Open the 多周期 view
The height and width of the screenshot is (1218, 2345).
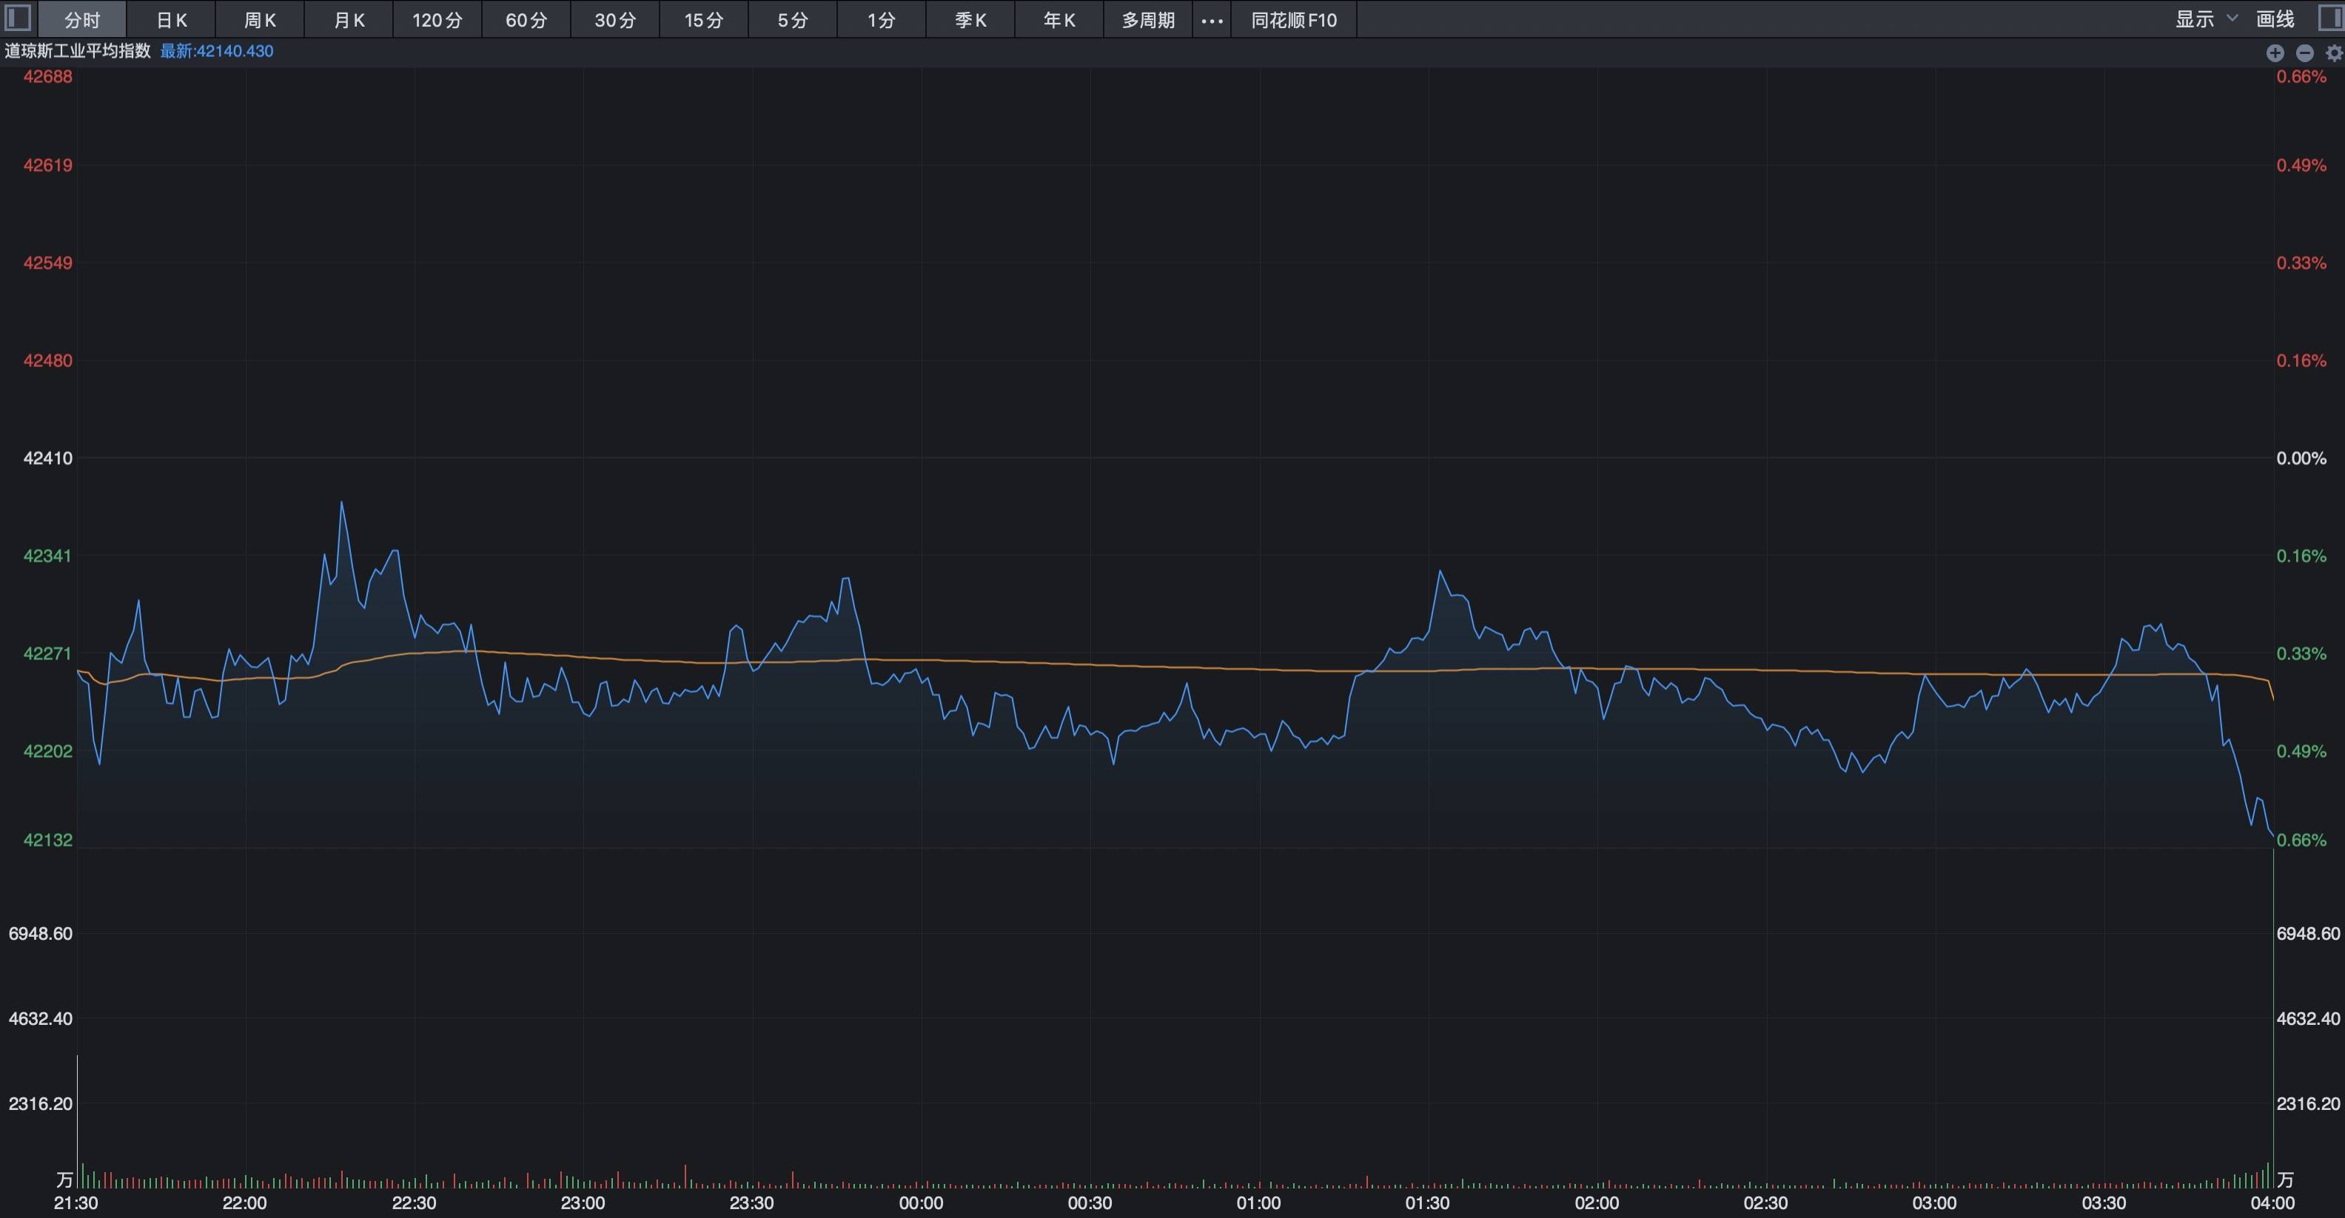point(1148,20)
